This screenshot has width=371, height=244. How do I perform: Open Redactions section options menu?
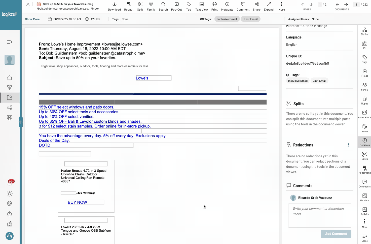pos(349,145)
